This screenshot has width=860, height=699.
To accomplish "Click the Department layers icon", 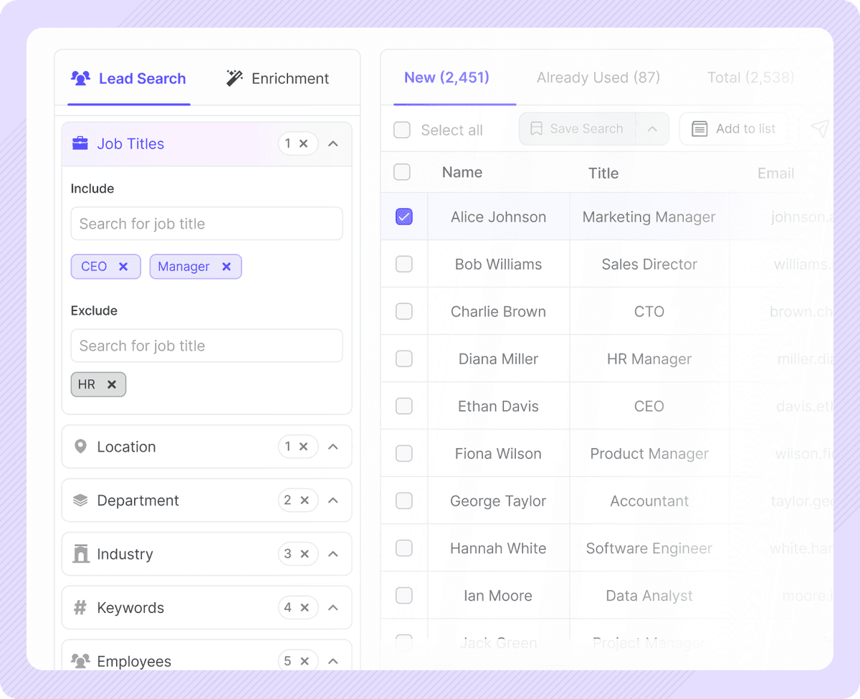I will (81, 500).
